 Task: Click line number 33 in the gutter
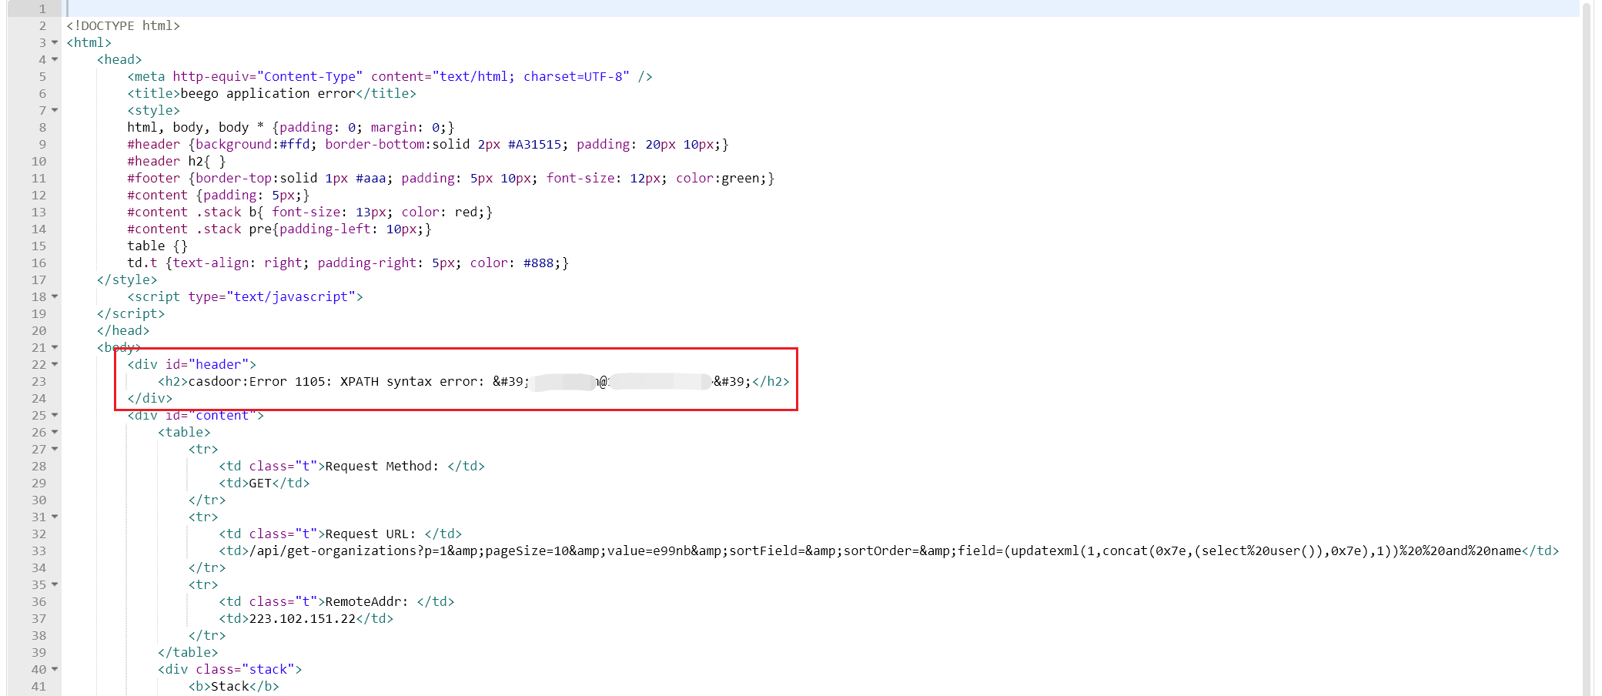[38, 550]
